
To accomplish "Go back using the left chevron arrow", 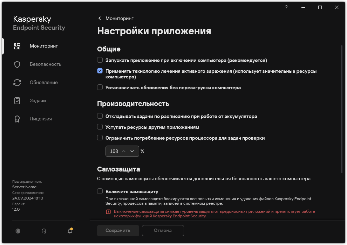I will 100,18.
